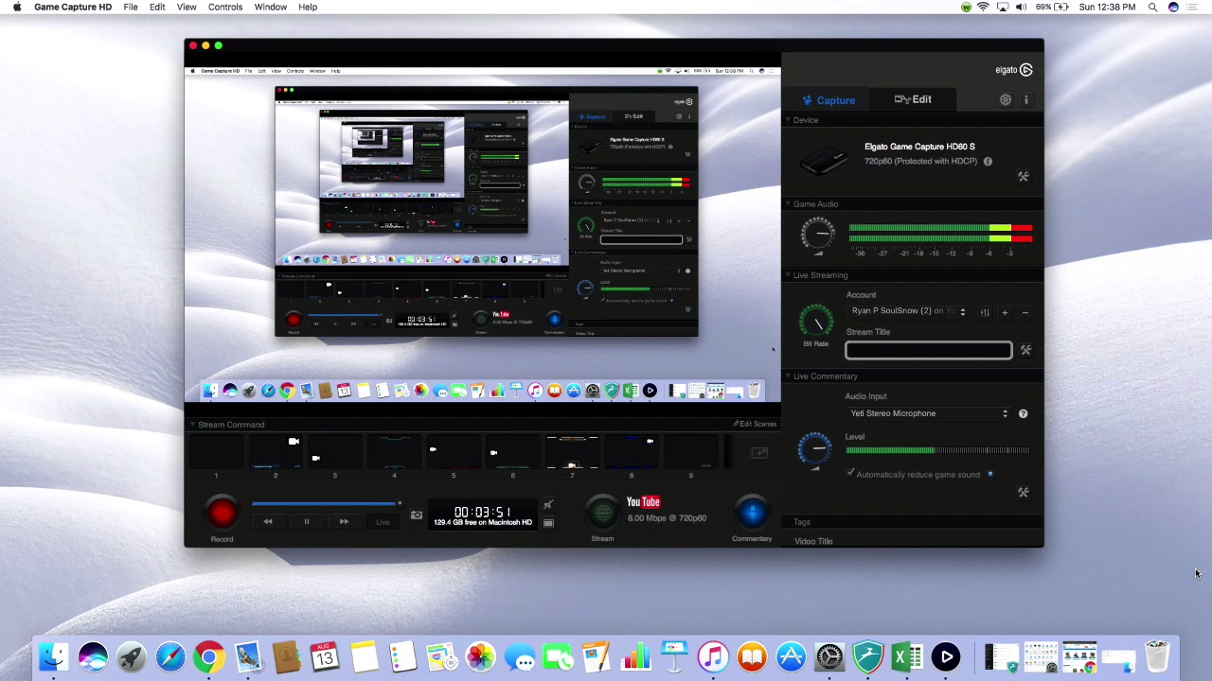
Task: Open the View menu
Action: pyautogui.click(x=187, y=7)
